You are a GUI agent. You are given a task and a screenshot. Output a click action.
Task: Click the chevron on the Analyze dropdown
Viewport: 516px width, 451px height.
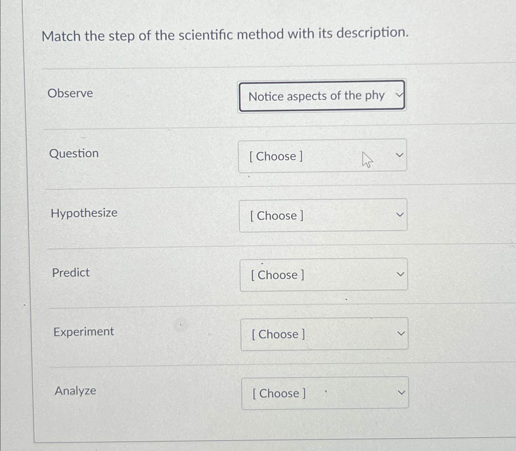pyautogui.click(x=402, y=392)
